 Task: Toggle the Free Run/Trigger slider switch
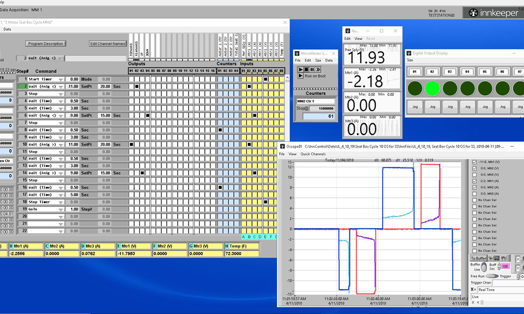coord(492,276)
